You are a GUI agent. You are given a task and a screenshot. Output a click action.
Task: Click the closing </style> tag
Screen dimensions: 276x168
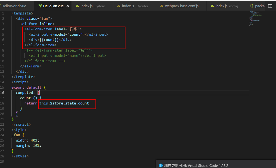pyautogui.click(x=20, y=156)
